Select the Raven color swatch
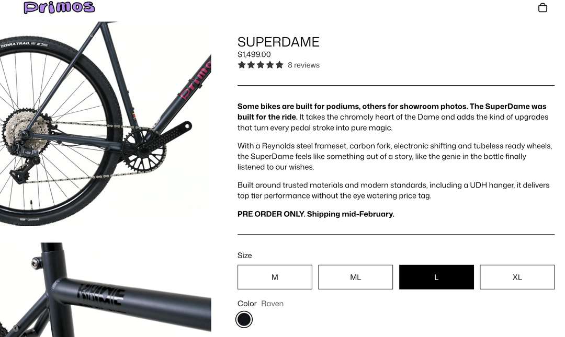The image size is (565, 337). tap(244, 319)
